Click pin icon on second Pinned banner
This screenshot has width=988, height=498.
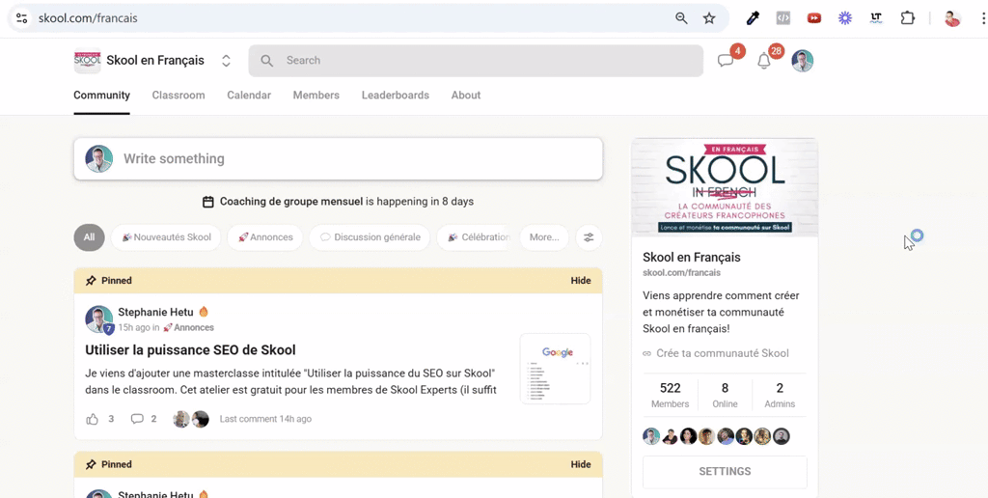[x=92, y=464]
